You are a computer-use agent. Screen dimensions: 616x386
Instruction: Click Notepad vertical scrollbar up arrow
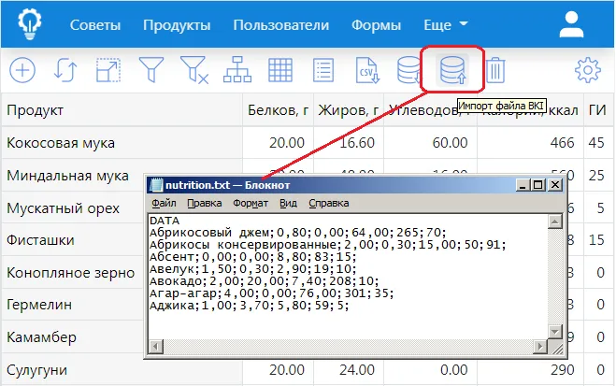[x=554, y=222]
